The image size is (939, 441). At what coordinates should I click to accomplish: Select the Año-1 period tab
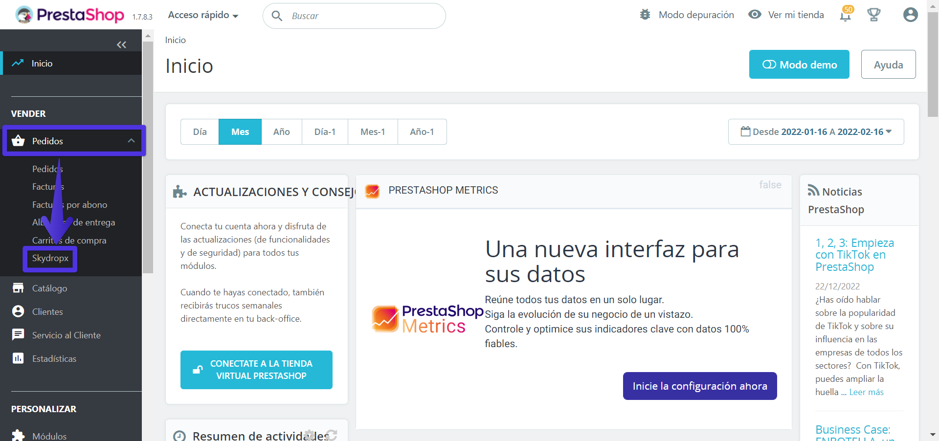[422, 132]
